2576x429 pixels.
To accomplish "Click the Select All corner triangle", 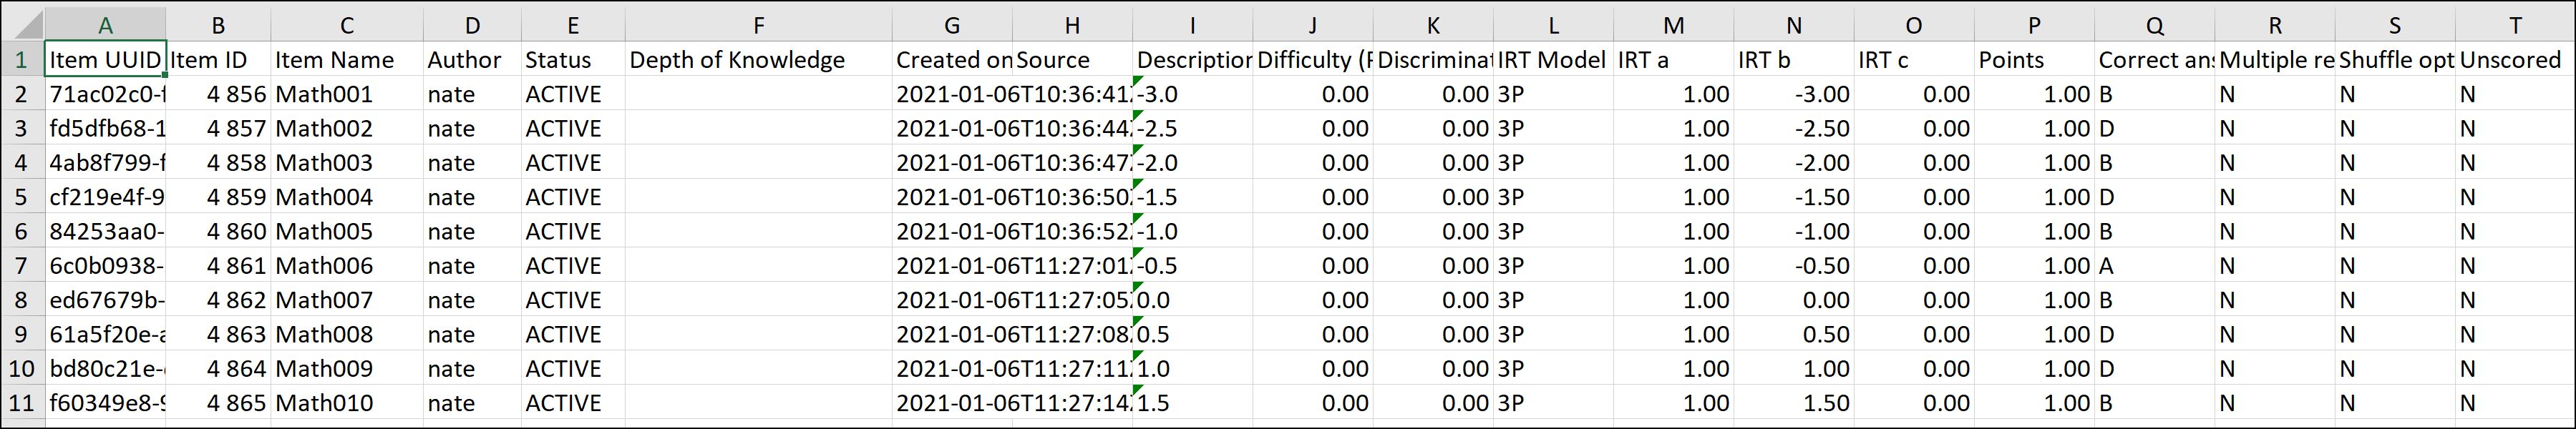I will (22, 24).
